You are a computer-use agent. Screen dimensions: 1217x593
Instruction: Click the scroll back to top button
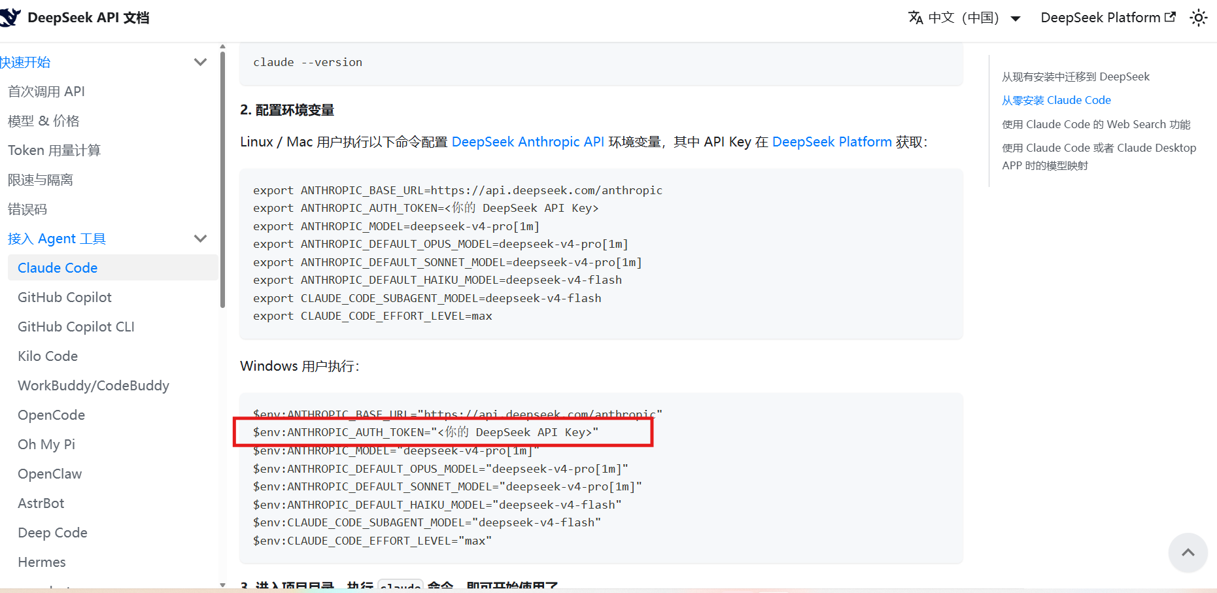pyautogui.click(x=1188, y=552)
